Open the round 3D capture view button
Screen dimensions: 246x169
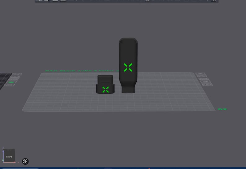point(25,161)
